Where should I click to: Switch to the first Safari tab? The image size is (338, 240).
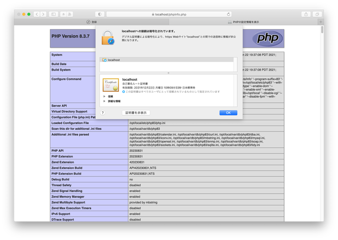click(92, 22)
